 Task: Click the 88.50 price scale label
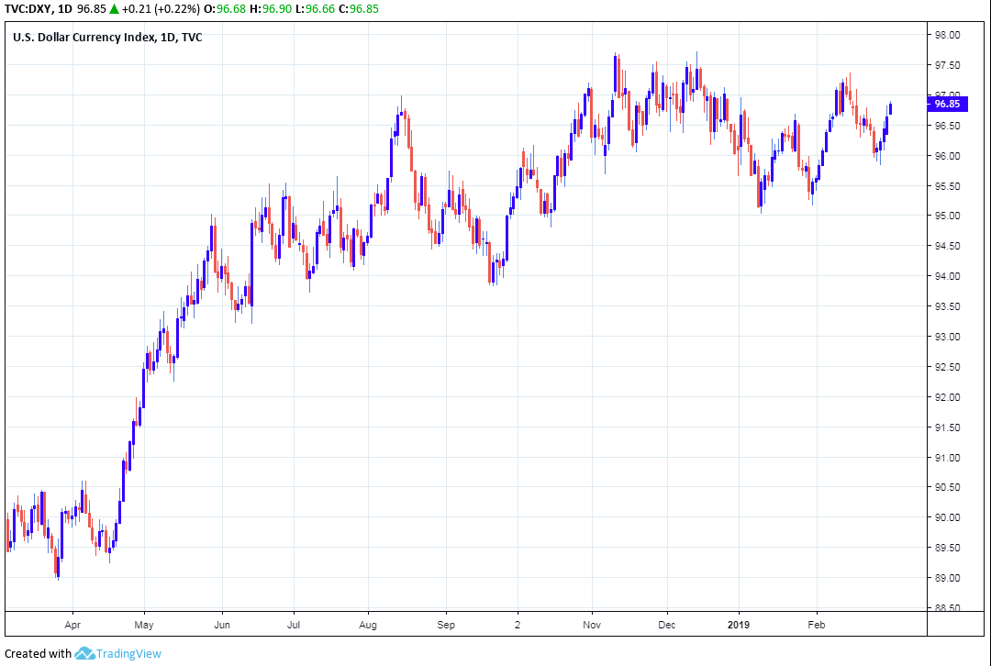tap(947, 608)
